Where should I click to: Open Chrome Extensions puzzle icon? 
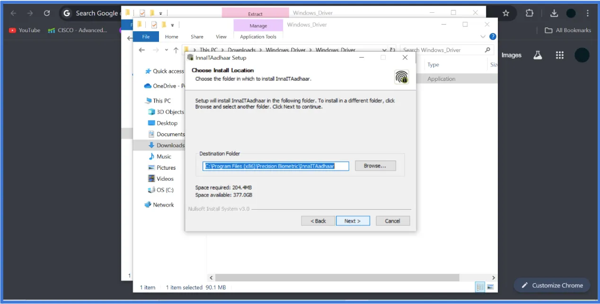pos(529,13)
